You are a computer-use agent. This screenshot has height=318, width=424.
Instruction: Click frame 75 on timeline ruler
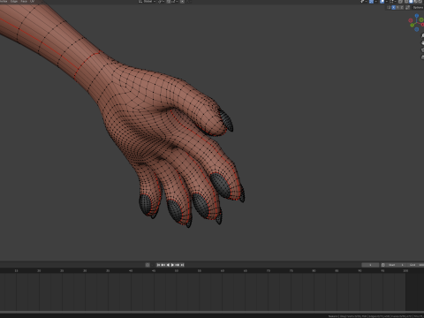(291, 270)
